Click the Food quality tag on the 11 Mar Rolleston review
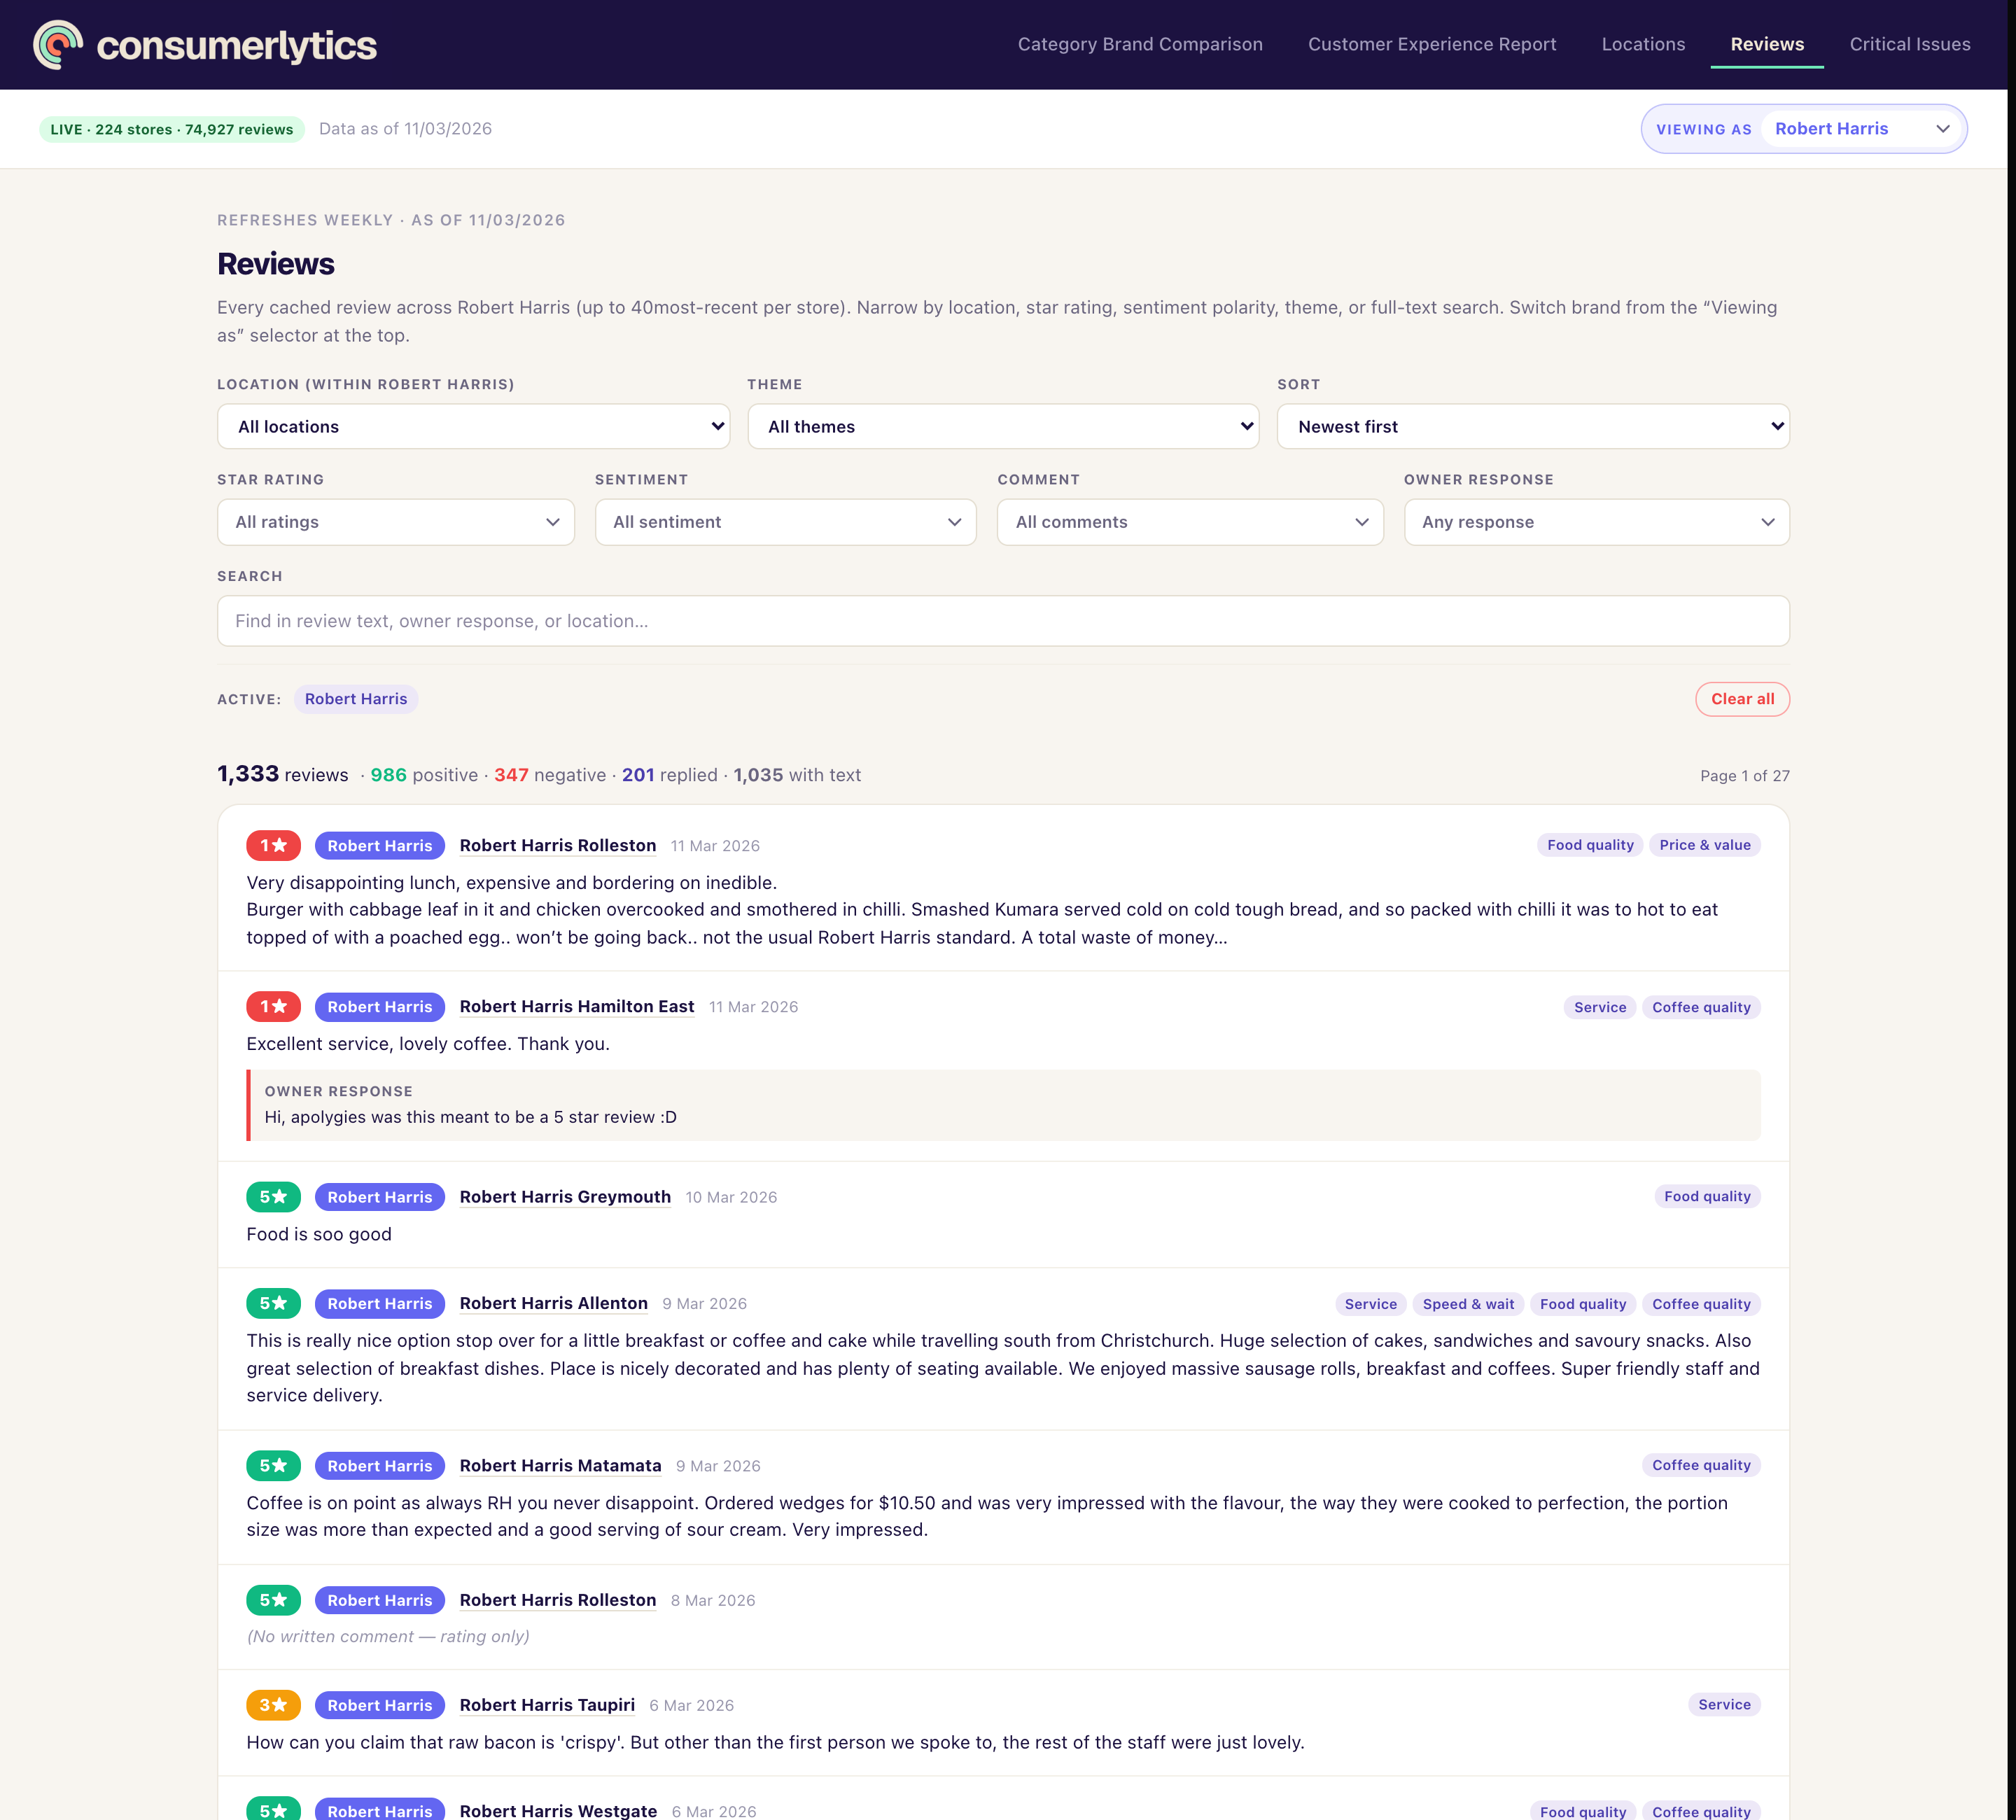This screenshot has width=2016, height=1820. click(1590, 845)
